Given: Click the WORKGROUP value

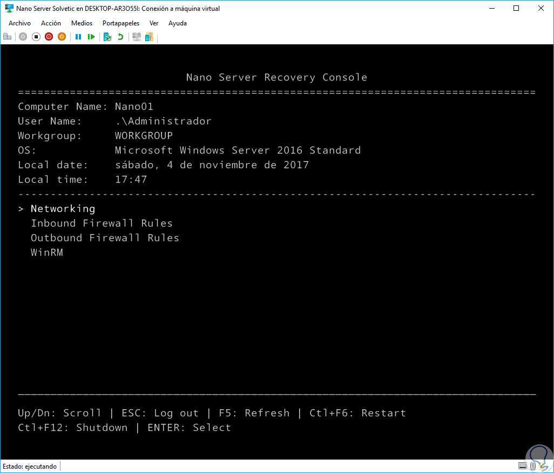Looking at the screenshot, I should click(144, 136).
